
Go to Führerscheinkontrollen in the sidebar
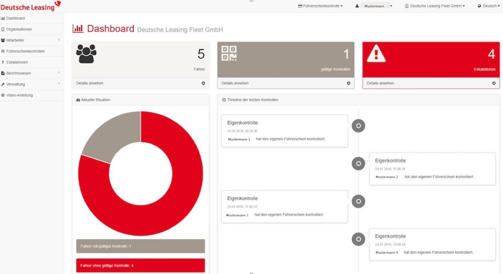coord(25,51)
